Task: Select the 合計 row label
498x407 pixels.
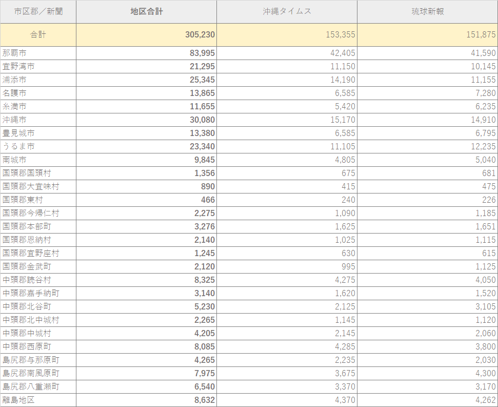Action: (38, 34)
